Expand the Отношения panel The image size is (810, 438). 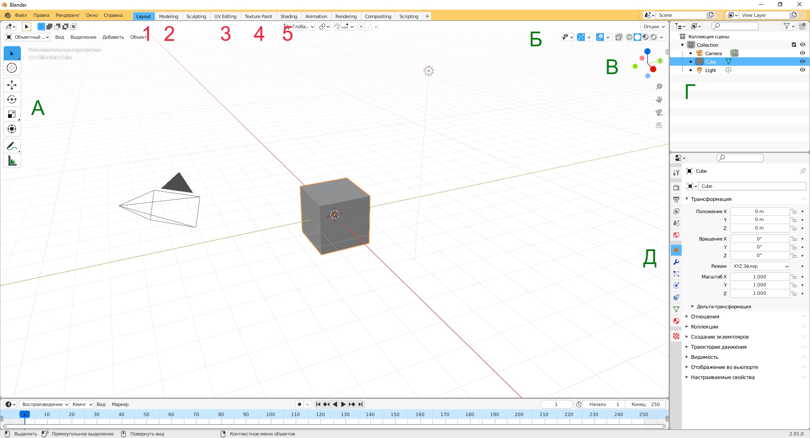[x=705, y=317]
